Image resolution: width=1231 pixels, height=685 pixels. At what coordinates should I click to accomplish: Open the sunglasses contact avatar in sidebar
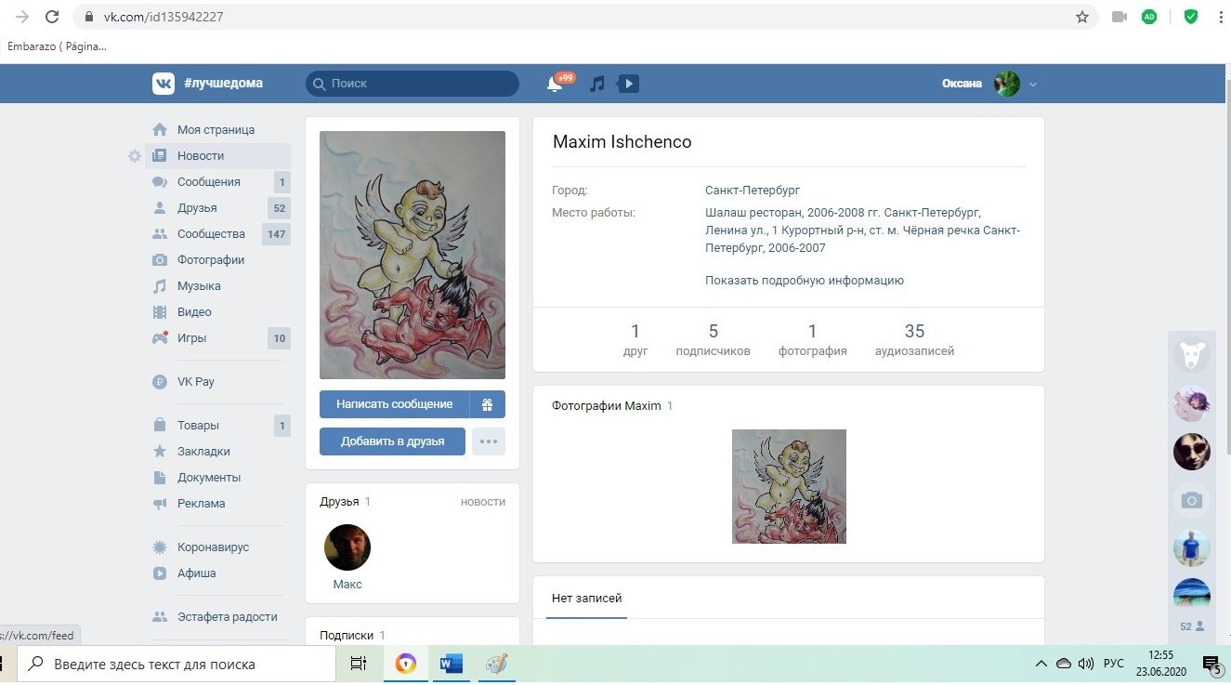1191,452
